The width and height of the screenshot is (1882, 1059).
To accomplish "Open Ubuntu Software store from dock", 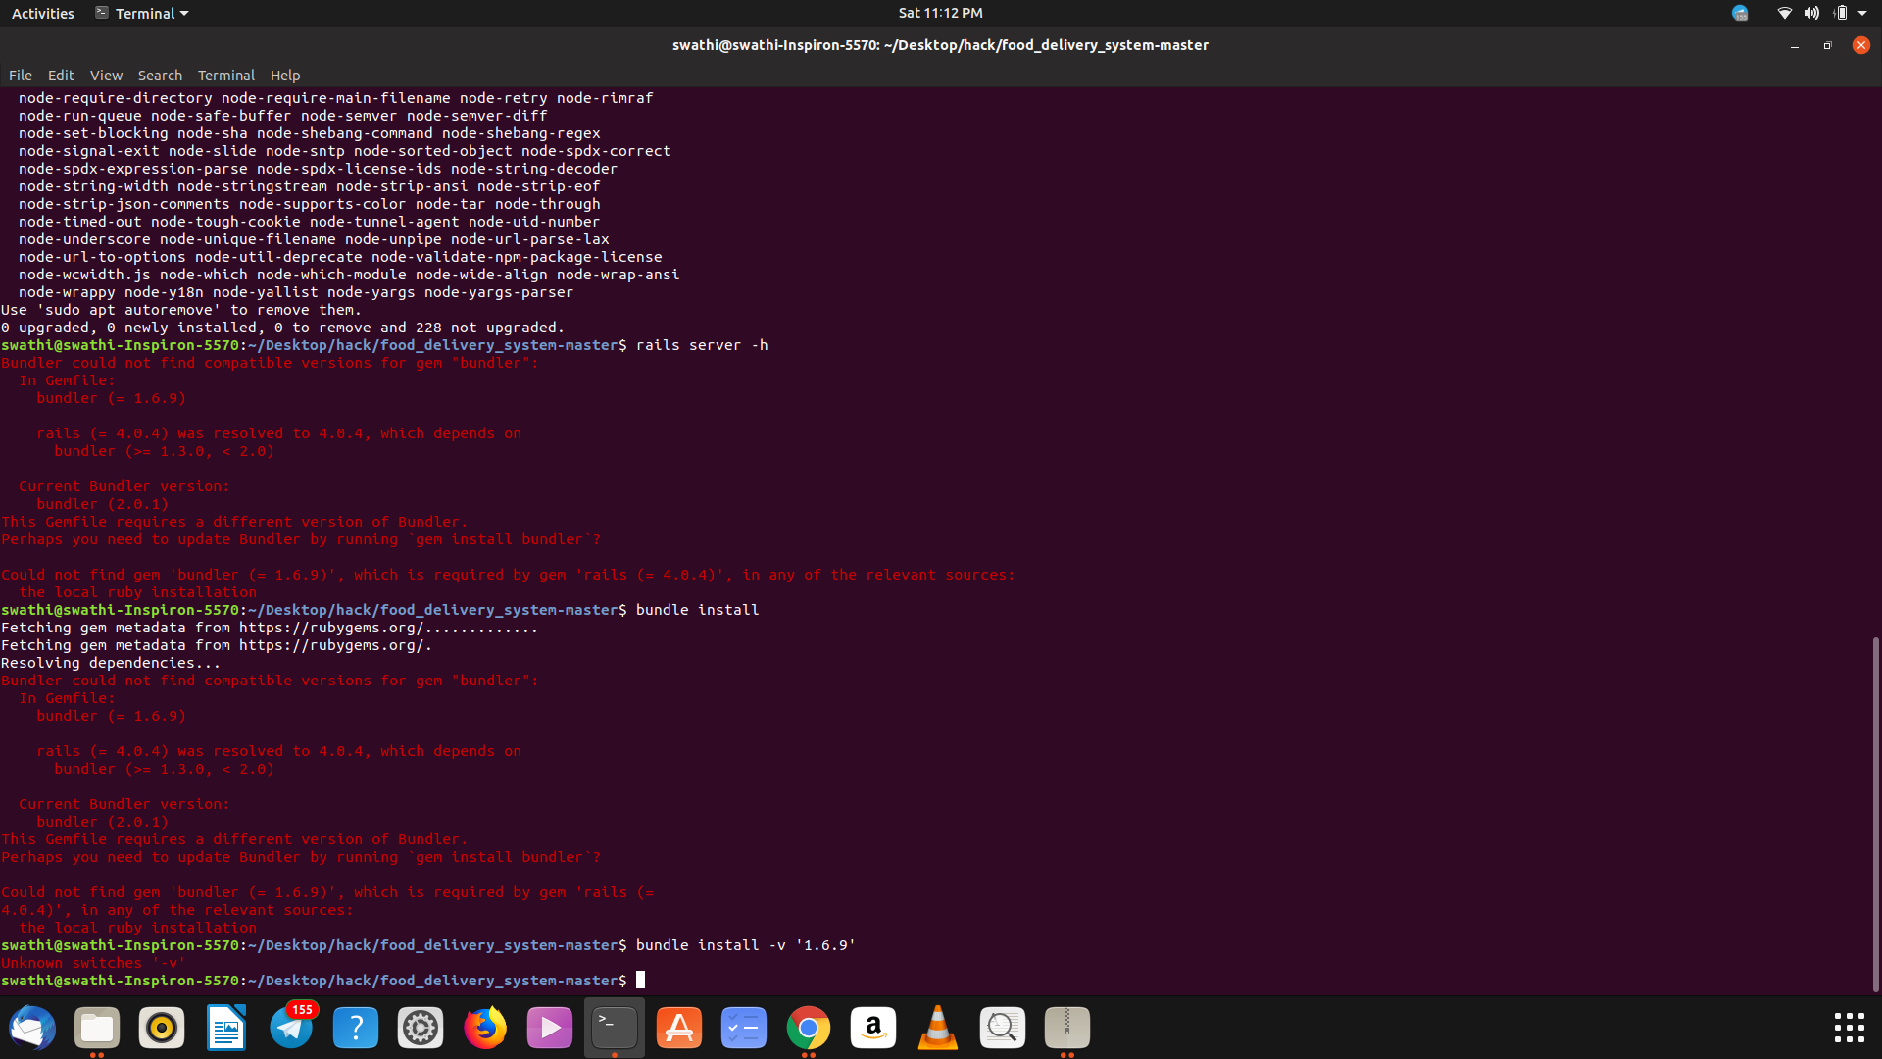I will tap(679, 1028).
